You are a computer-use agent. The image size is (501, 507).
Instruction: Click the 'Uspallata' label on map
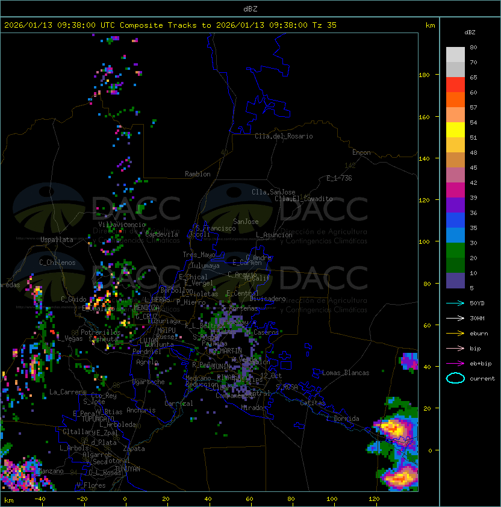point(57,240)
